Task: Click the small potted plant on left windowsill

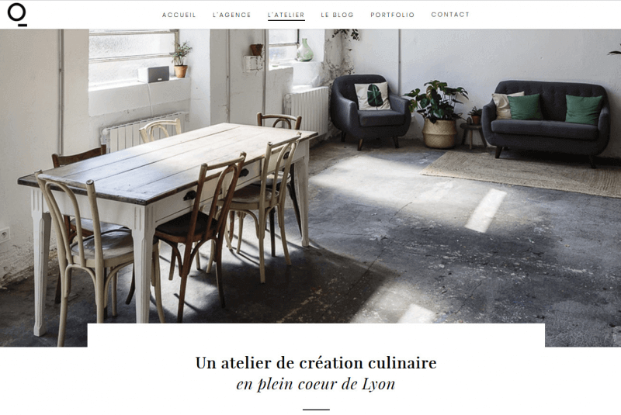Action: (181, 61)
